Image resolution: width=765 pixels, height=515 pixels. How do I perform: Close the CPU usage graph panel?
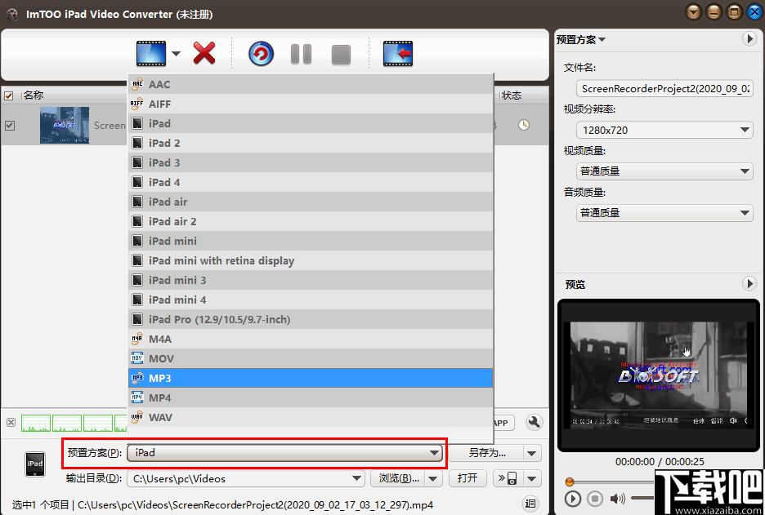pos(11,423)
